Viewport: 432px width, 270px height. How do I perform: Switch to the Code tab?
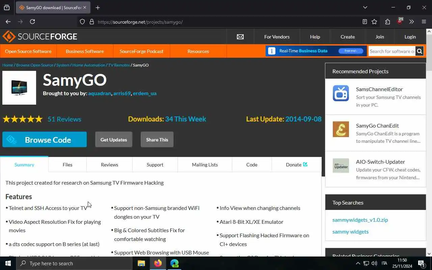point(252,165)
